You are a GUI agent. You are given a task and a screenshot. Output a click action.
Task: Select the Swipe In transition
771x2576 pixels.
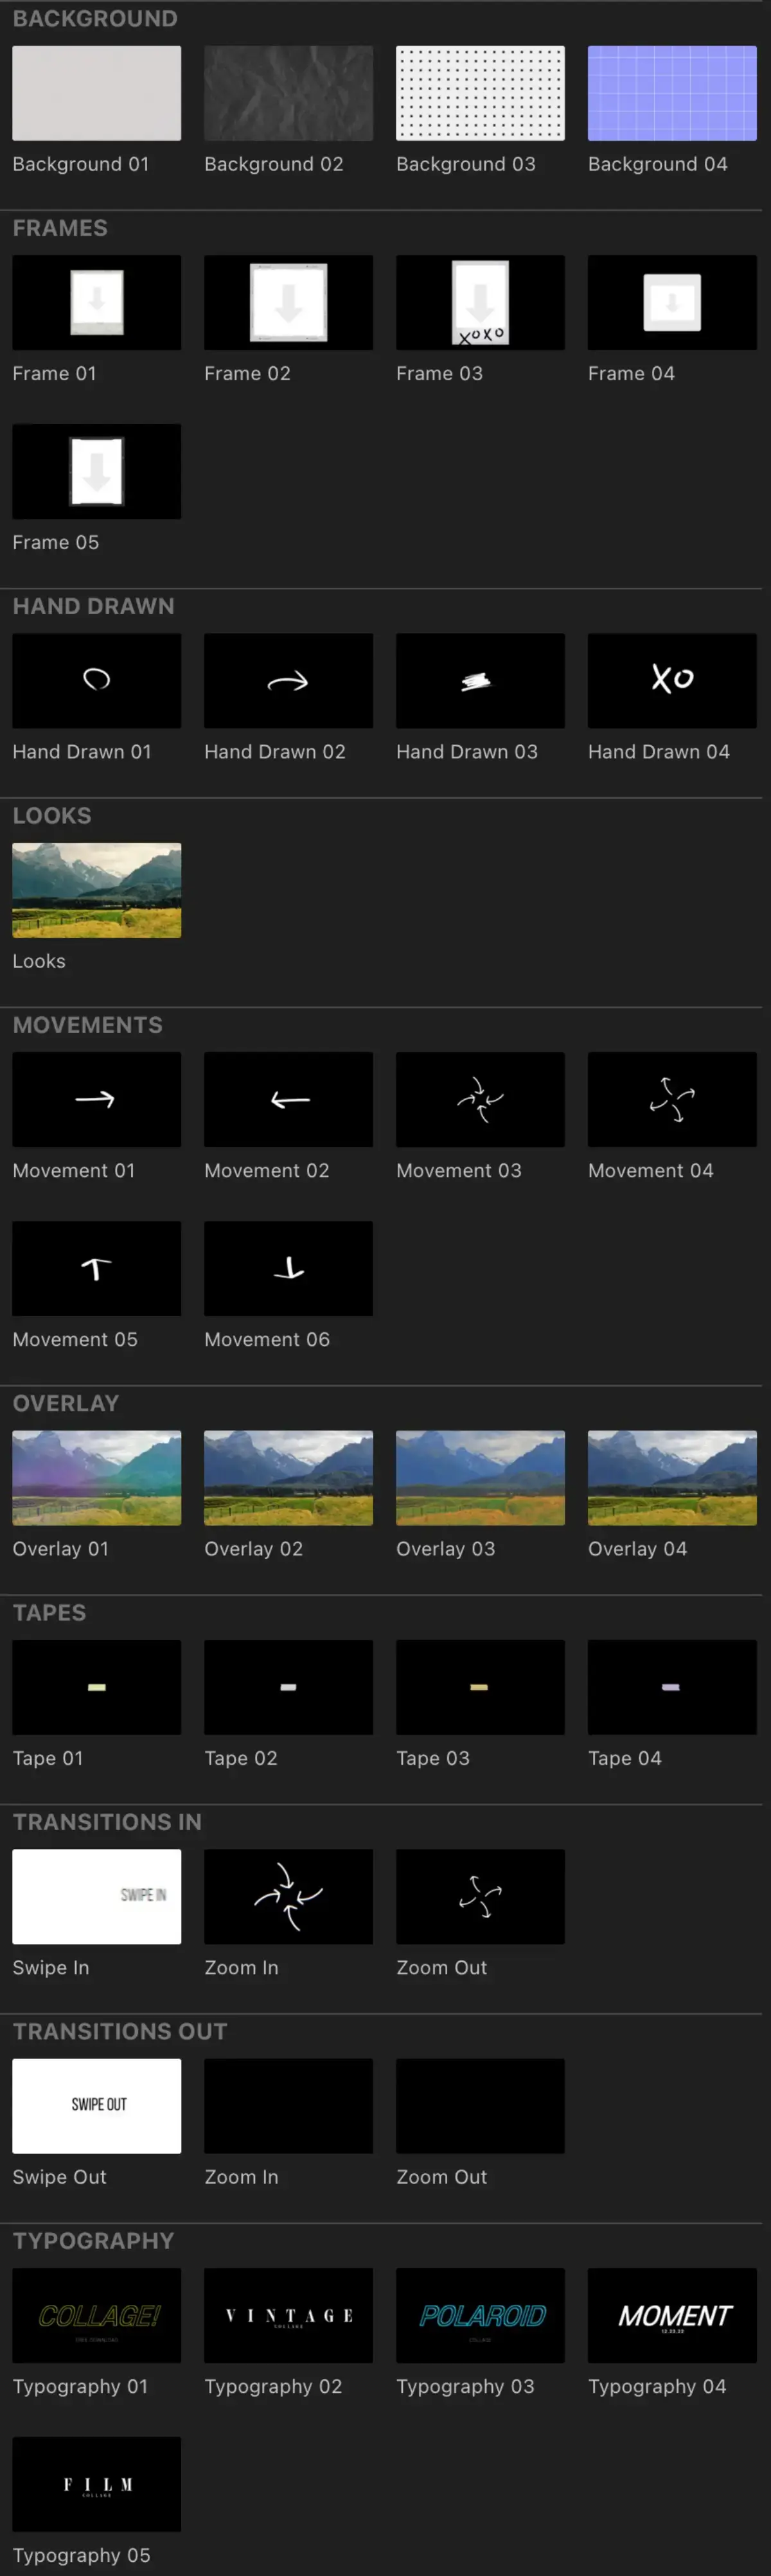pyautogui.click(x=97, y=1896)
